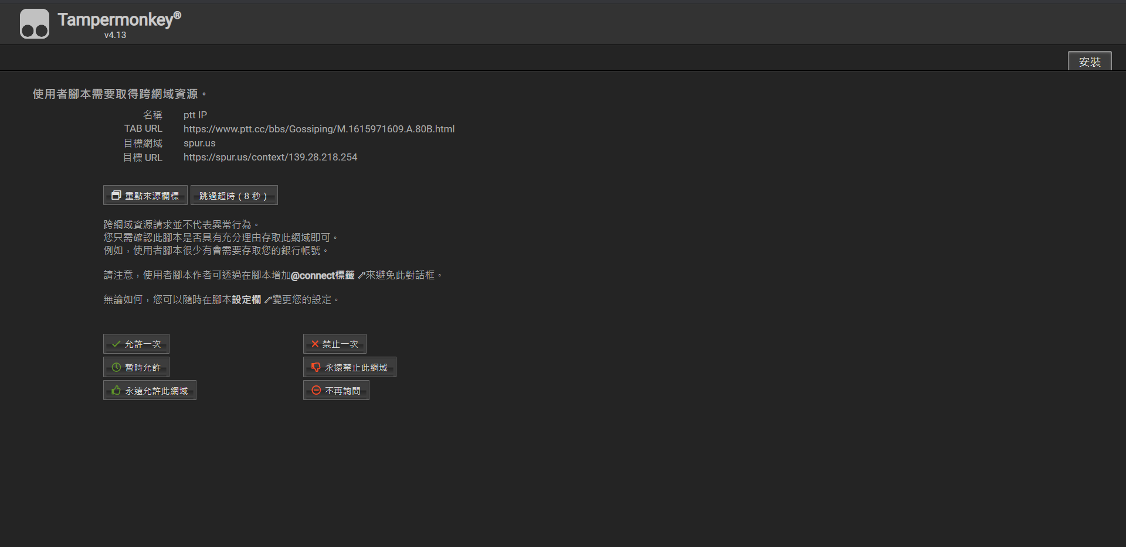Click the 重點來源欄標 focus-tab button
The image size is (1126, 547).
(145, 196)
